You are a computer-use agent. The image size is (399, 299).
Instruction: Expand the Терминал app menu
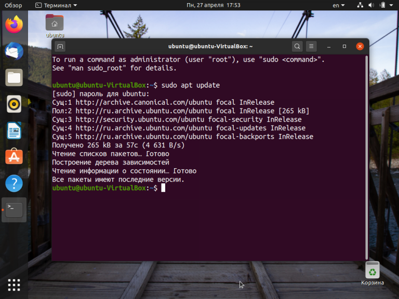tap(56, 5)
